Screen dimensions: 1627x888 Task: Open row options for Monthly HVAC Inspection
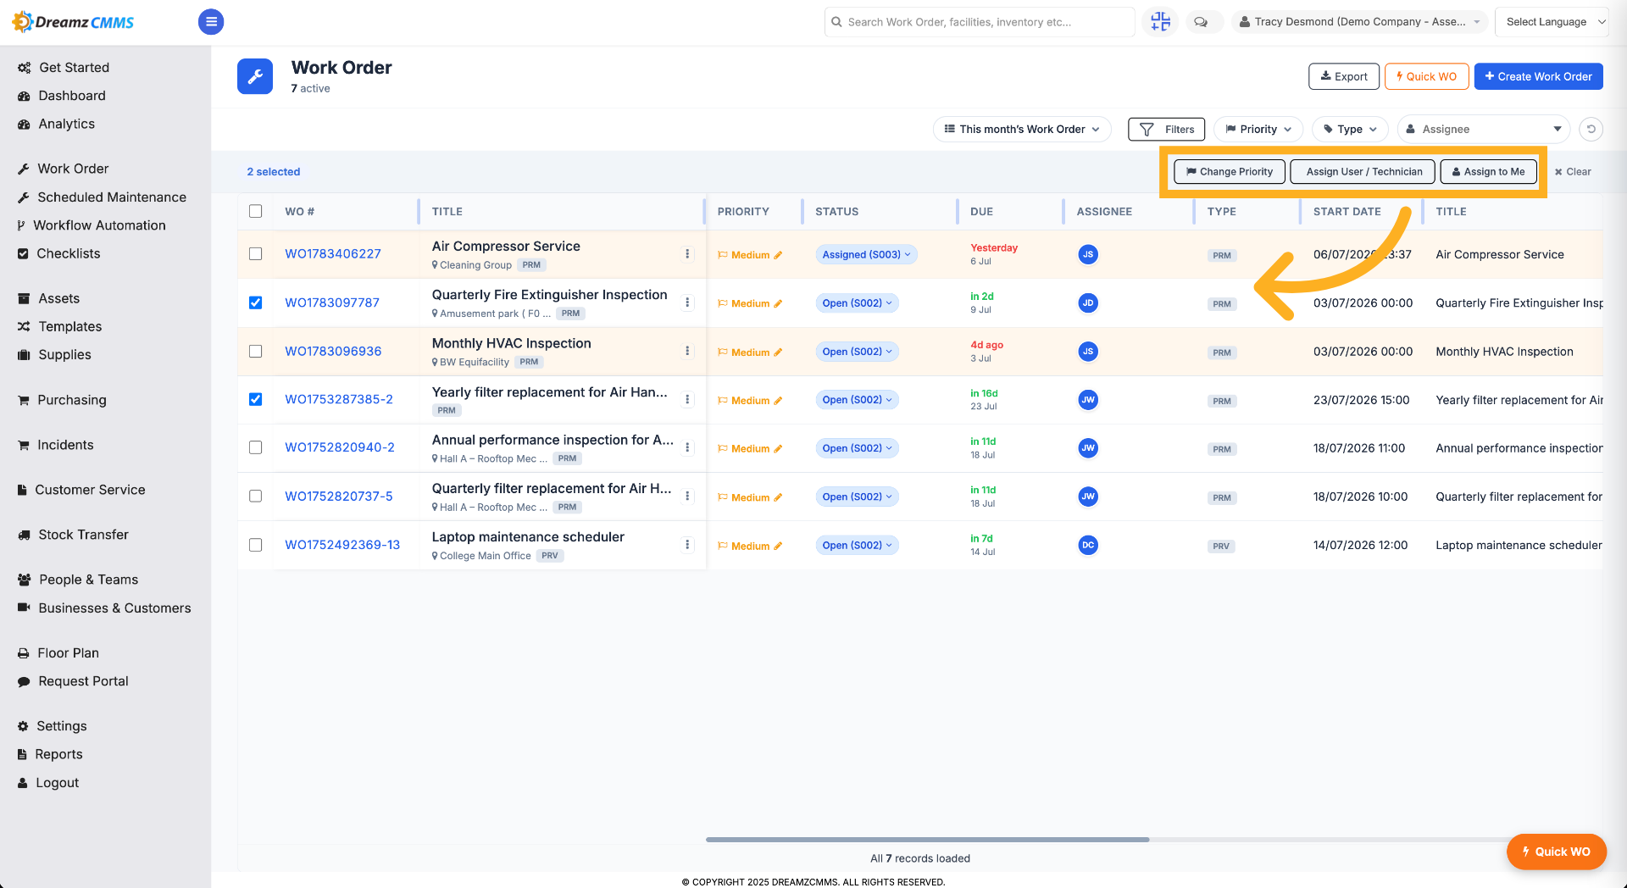(687, 351)
